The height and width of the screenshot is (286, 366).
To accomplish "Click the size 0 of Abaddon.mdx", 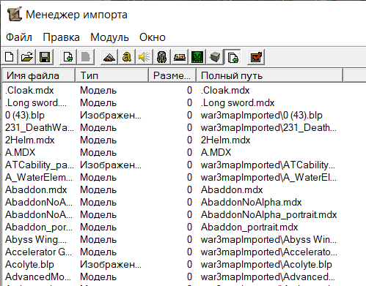I will tap(189, 190).
